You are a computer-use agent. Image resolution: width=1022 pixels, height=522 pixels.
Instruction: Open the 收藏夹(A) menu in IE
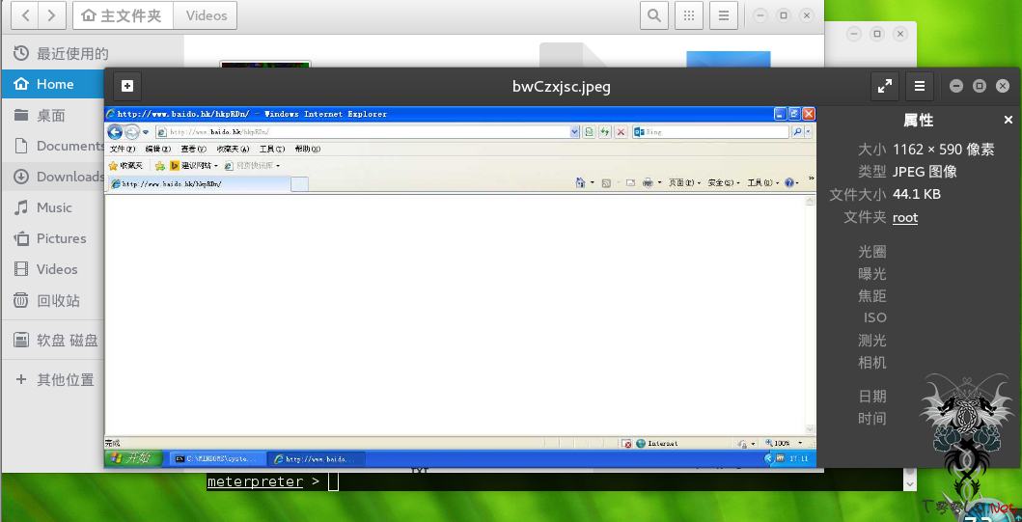point(234,150)
